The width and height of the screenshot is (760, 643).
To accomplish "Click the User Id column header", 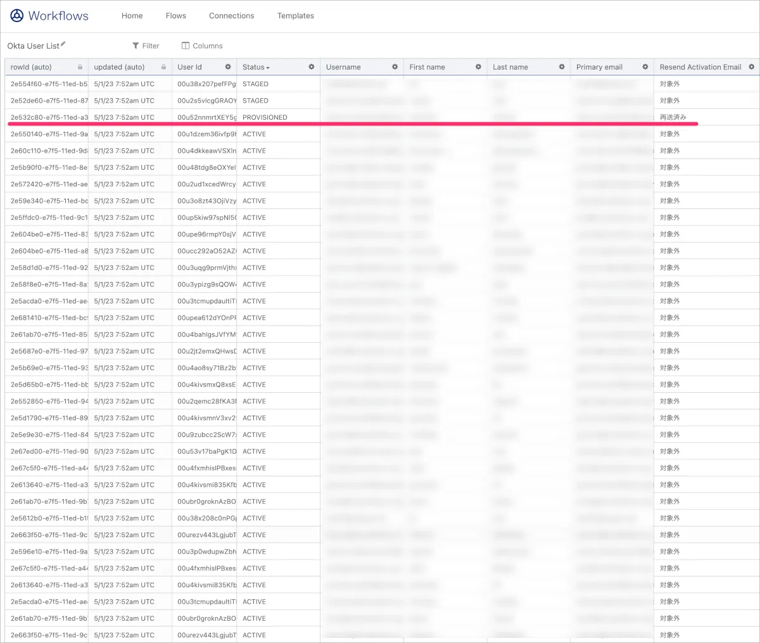I will [x=204, y=67].
